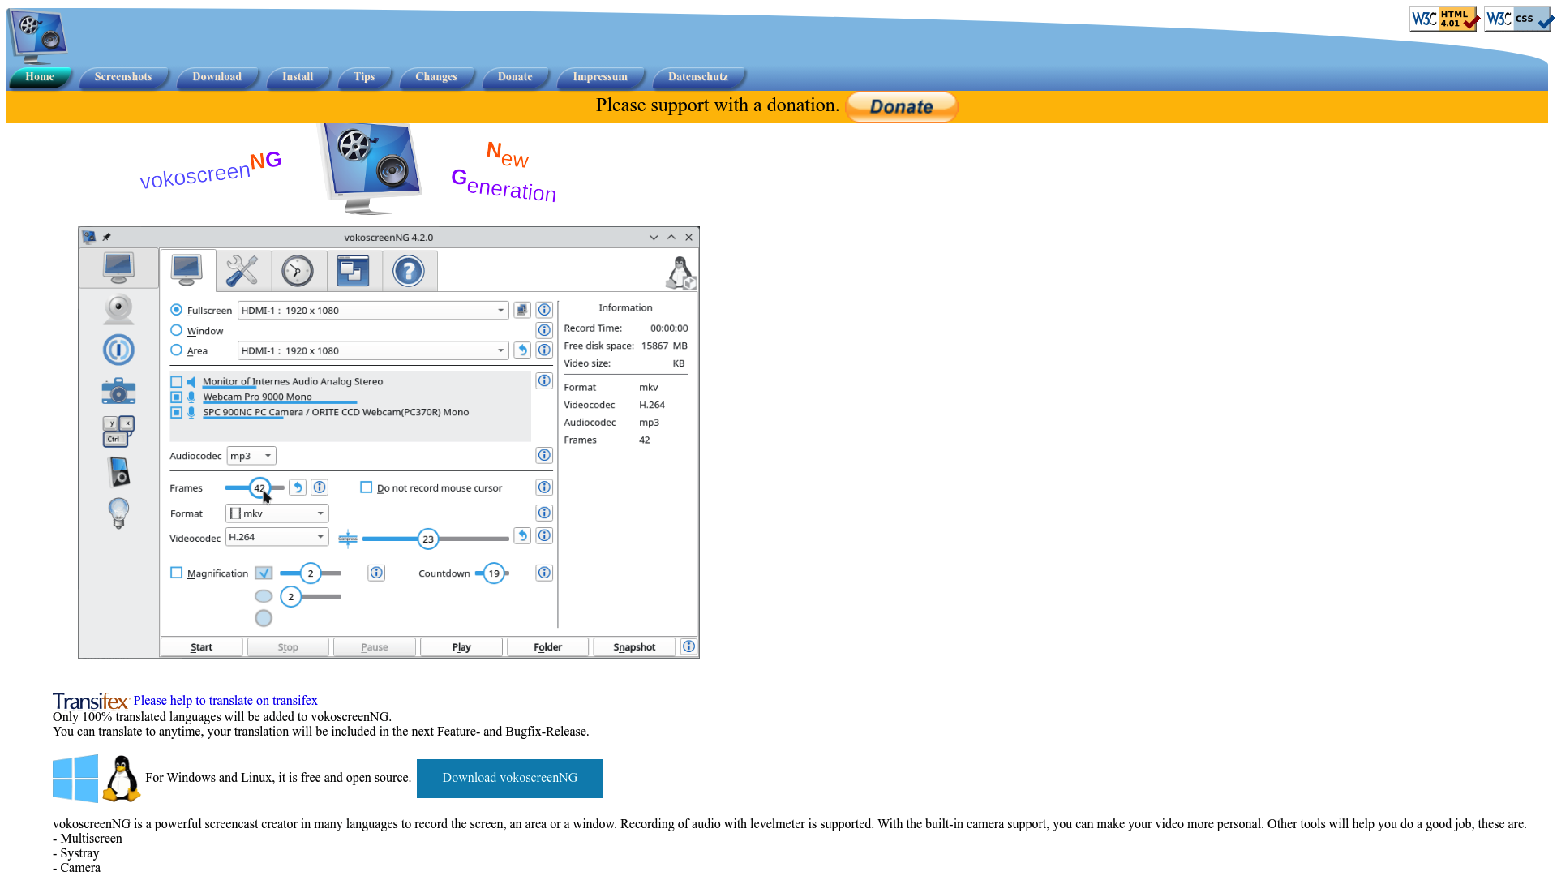Reset Frames using the arrow icon

pos(298,487)
